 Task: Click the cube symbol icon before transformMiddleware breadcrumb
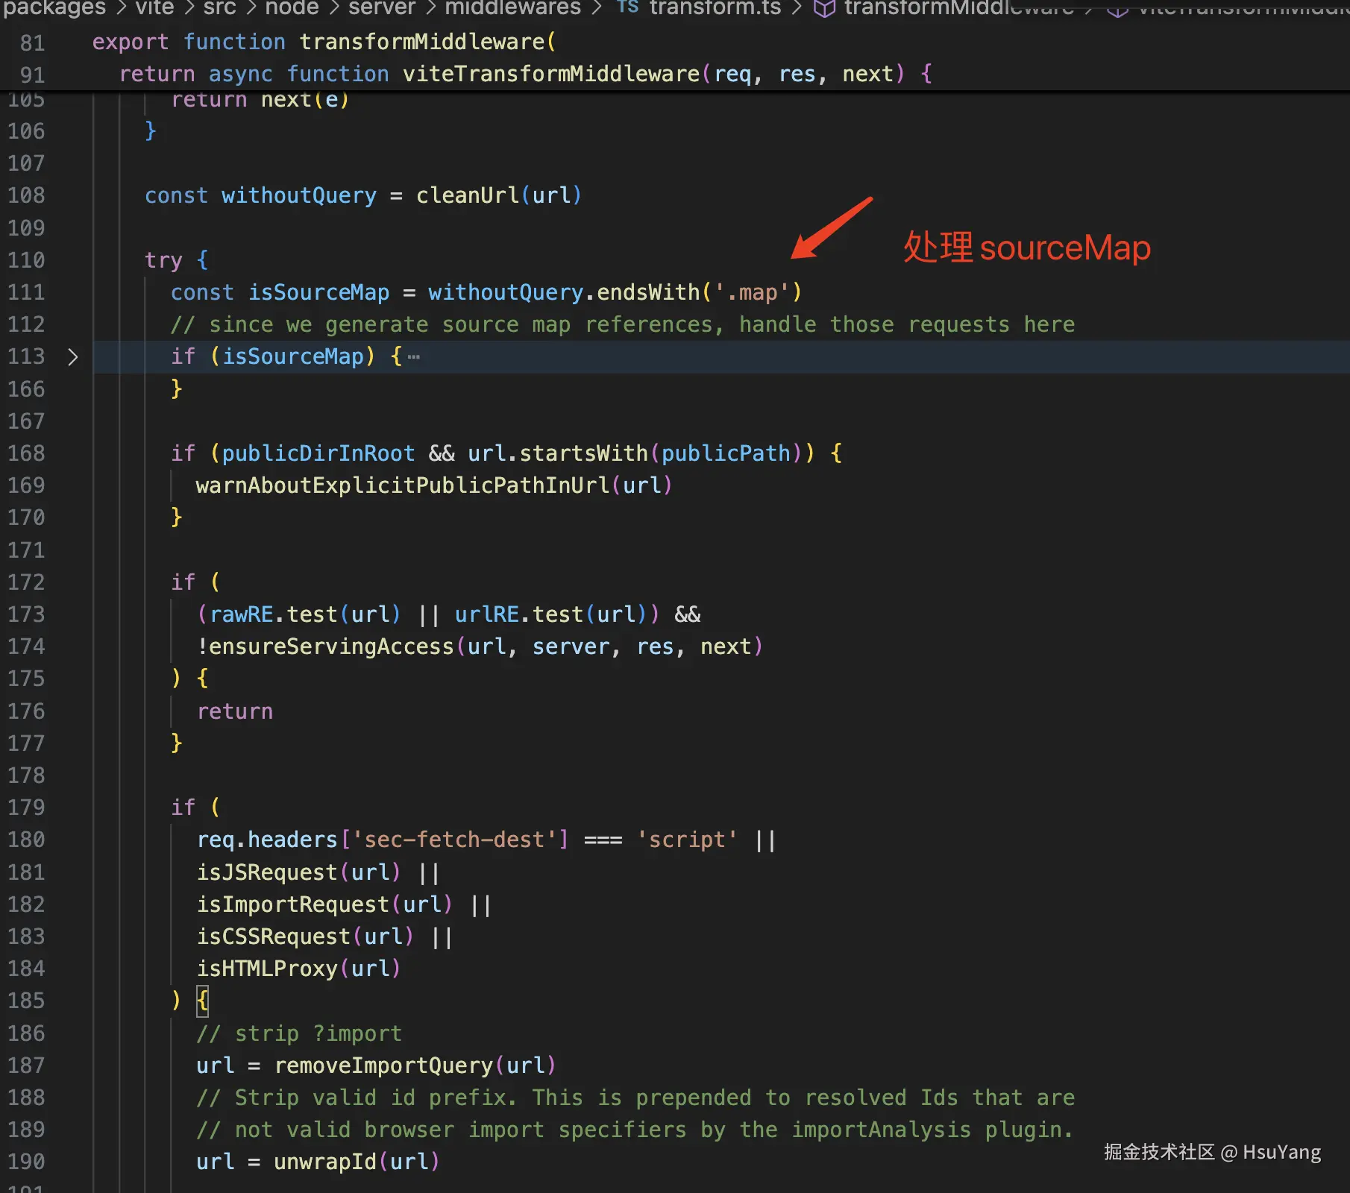point(824,8)
